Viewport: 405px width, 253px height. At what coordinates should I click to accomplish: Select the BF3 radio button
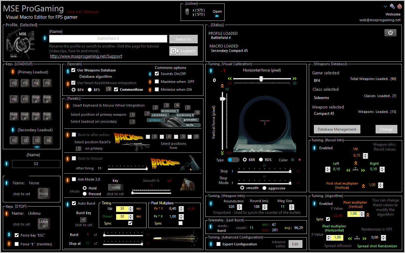pyautogui.click(x=90, y=89)
